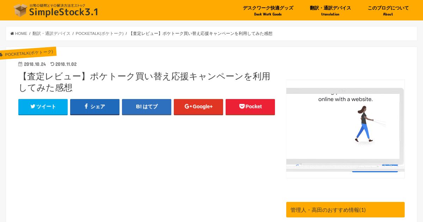Image resolution: width=423 pixels, height=222 pixels.
Task: Share via シェア Facebook button
Action: (95, 107)
